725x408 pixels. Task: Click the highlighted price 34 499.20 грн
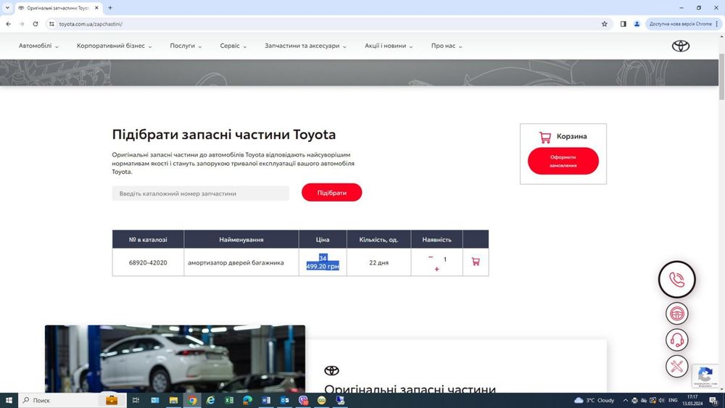323,262
